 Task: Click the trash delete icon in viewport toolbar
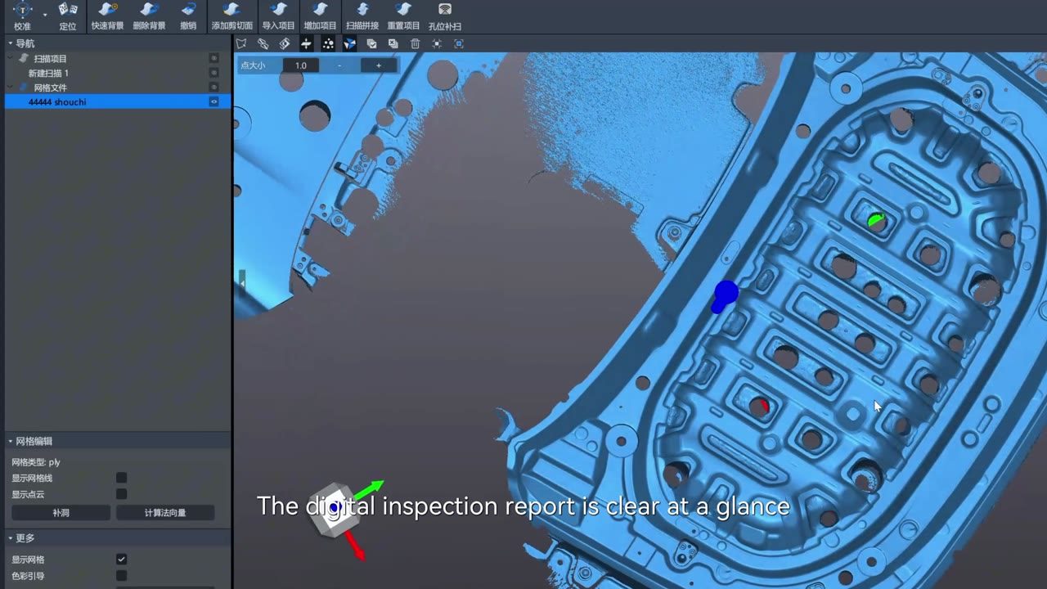pos(415,43)
